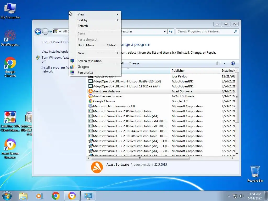268x201 pixels.
Task: Choose Refresh from the context menu
Action: 95,26
